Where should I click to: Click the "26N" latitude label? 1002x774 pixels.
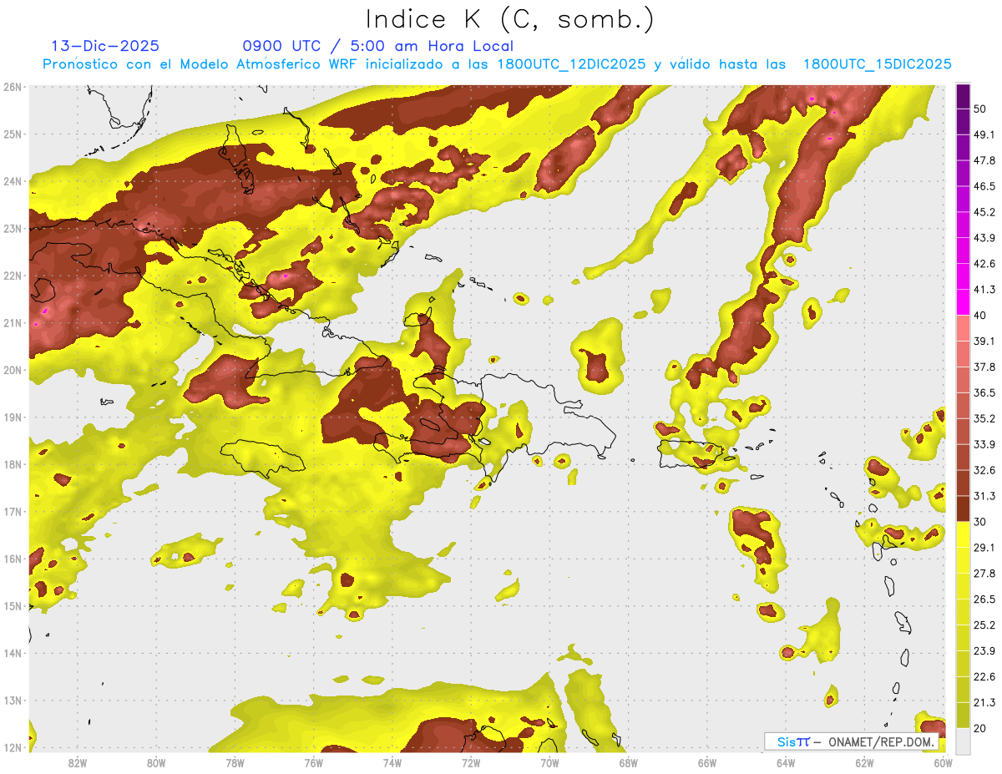[12, 87]
